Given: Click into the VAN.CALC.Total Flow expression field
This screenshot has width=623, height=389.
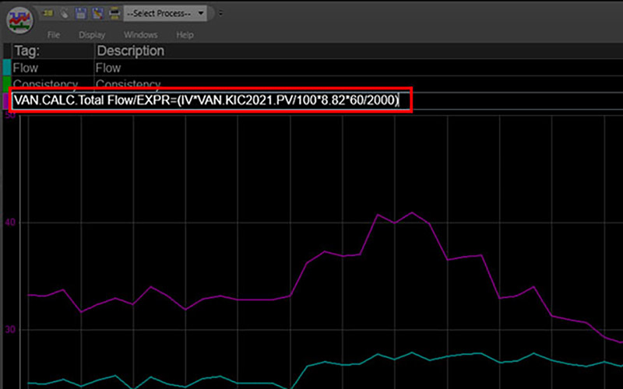Looking at the screenshot, I should click(x=210, y=100).
